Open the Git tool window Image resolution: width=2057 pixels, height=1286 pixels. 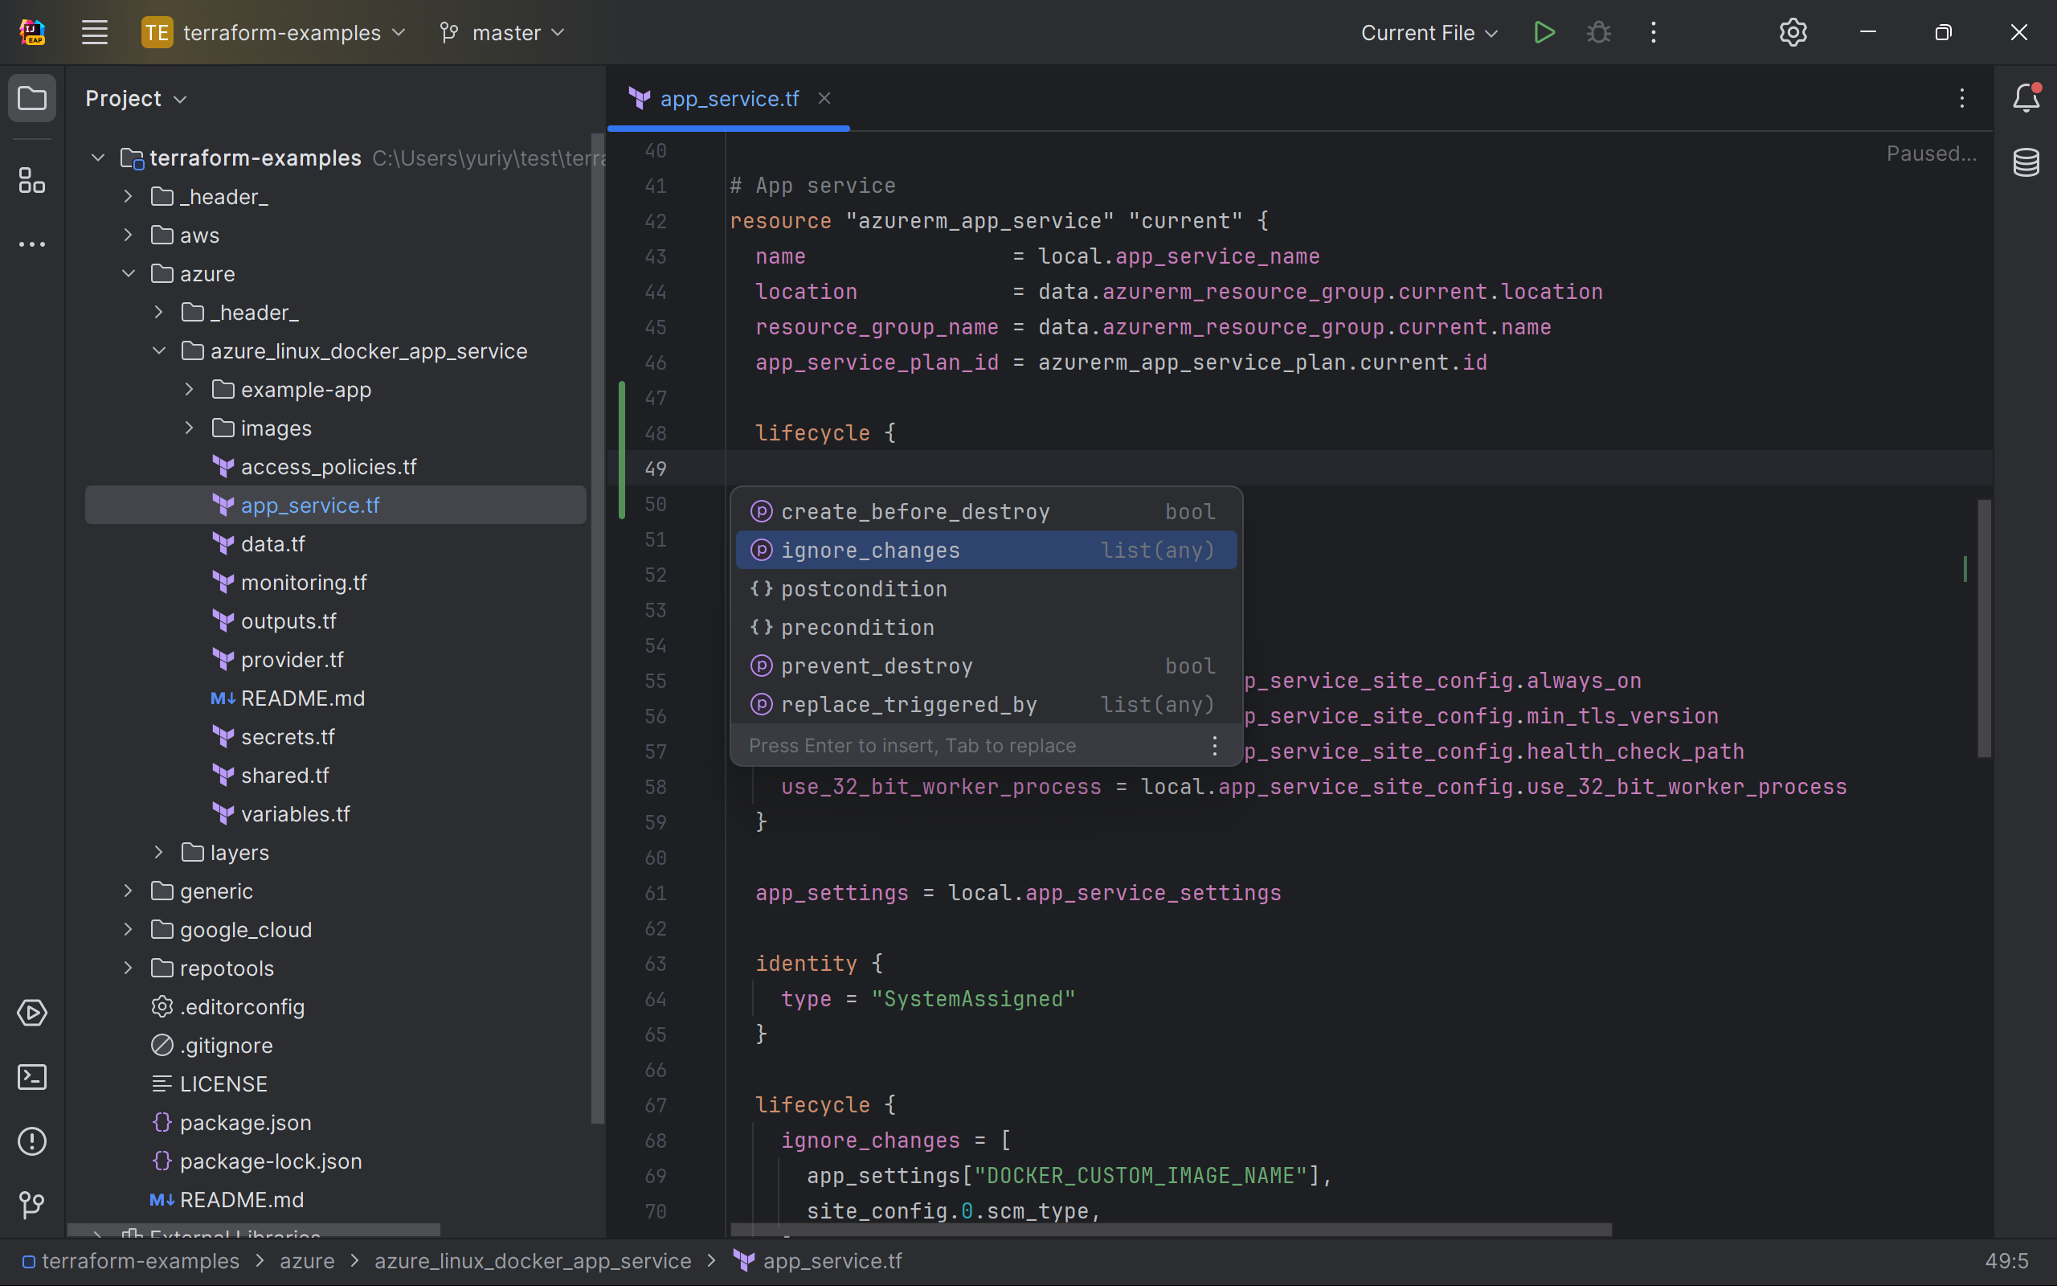point(32,1204)
